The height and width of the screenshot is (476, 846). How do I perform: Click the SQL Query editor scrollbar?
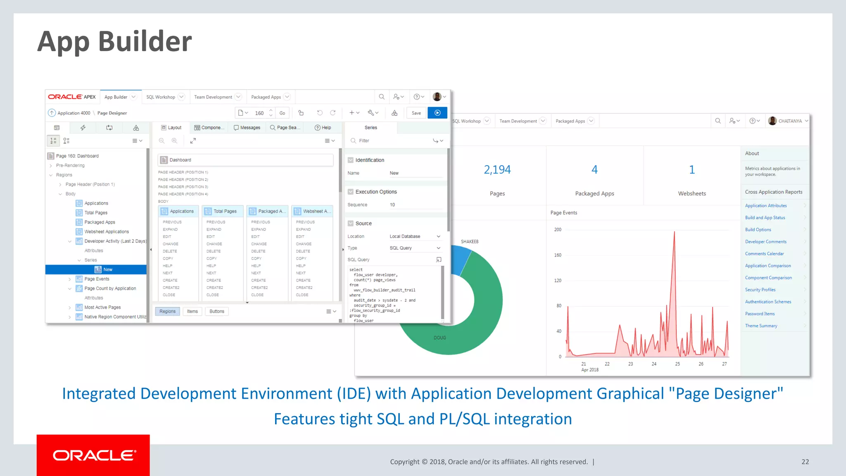(x=442, y=293)
